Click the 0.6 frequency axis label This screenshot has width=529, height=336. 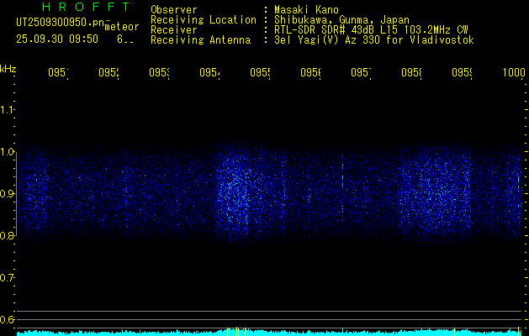(7, 319)
